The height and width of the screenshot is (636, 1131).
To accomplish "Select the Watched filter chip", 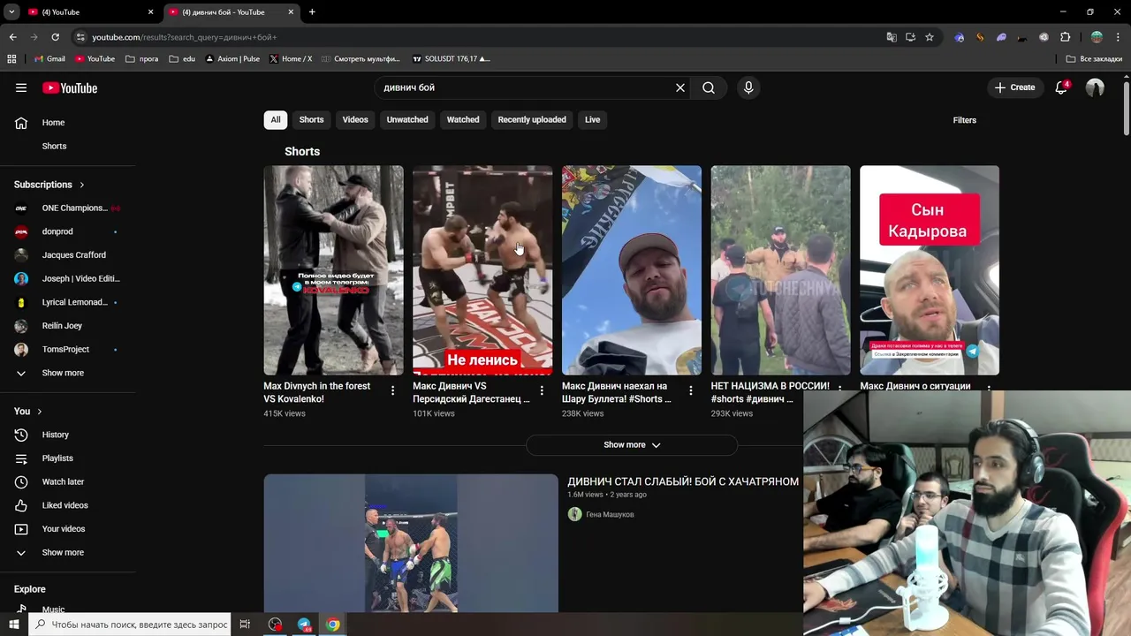I will tap(463, 120).
